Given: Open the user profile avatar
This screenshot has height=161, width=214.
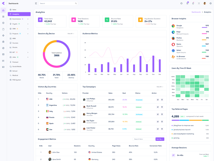Looking at the screenshot, I should tap(205, 3).
